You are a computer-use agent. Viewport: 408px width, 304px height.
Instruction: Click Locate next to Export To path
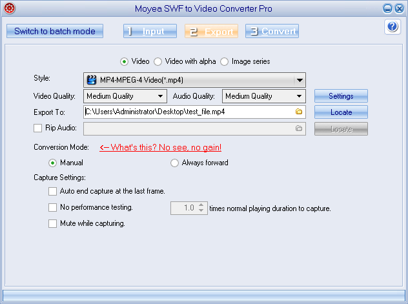(341, 112)
